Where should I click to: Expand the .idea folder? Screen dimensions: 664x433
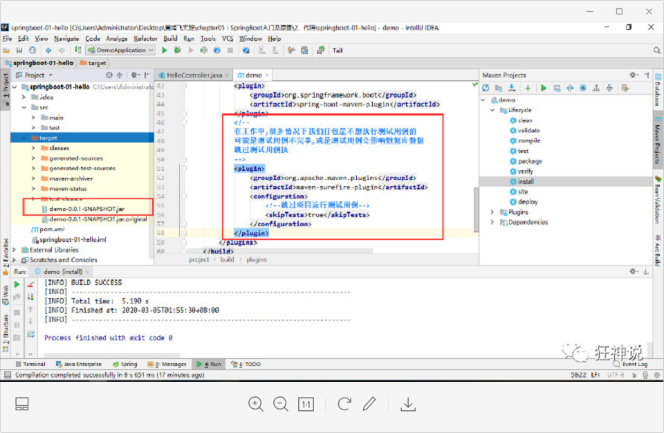coord(24,97)
